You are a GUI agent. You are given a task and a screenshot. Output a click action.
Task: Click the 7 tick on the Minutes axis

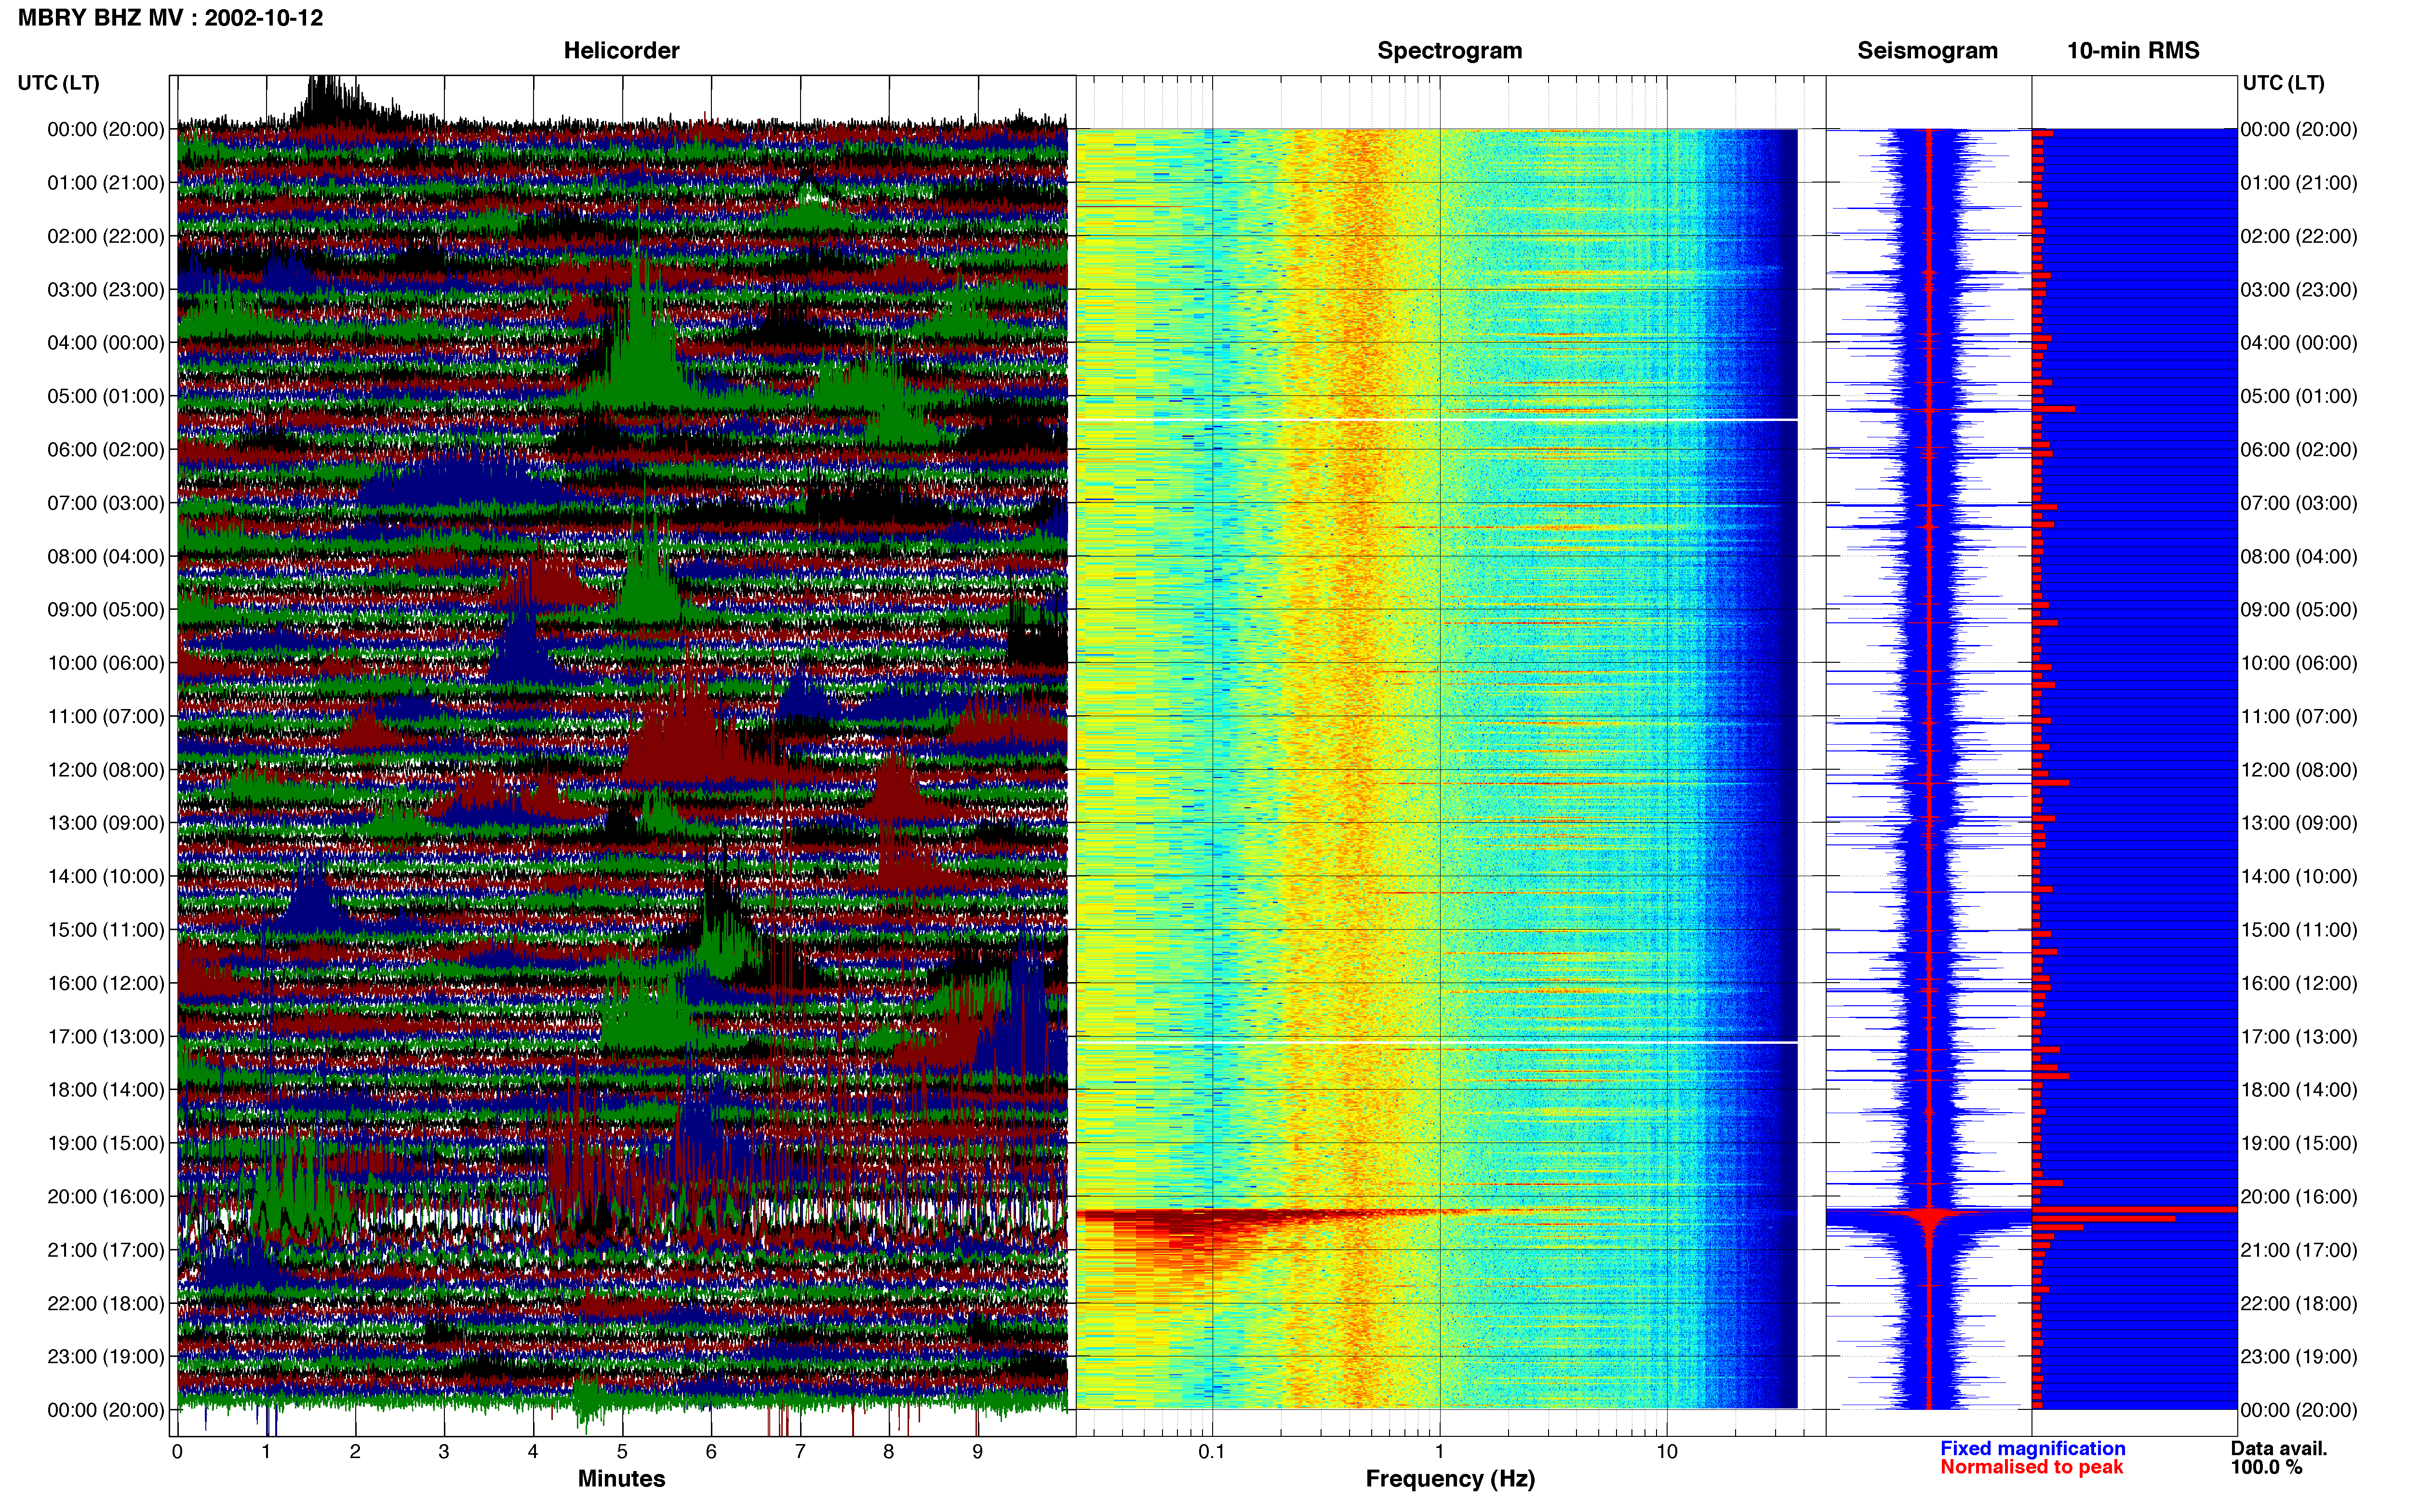(801, 1451)
